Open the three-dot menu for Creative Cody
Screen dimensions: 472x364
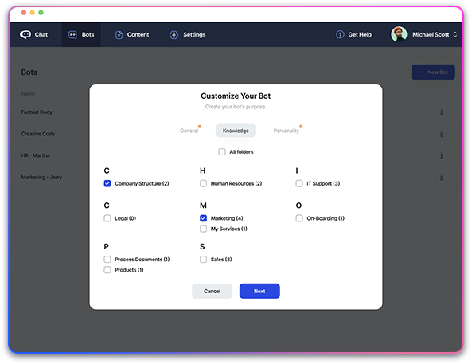441,134
